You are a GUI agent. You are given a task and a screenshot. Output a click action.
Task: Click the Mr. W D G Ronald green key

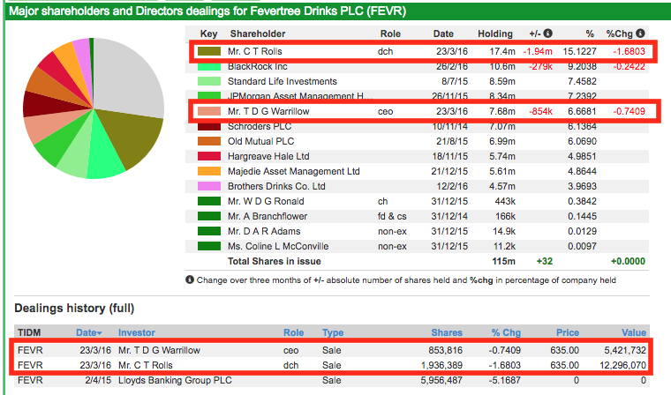209,201
